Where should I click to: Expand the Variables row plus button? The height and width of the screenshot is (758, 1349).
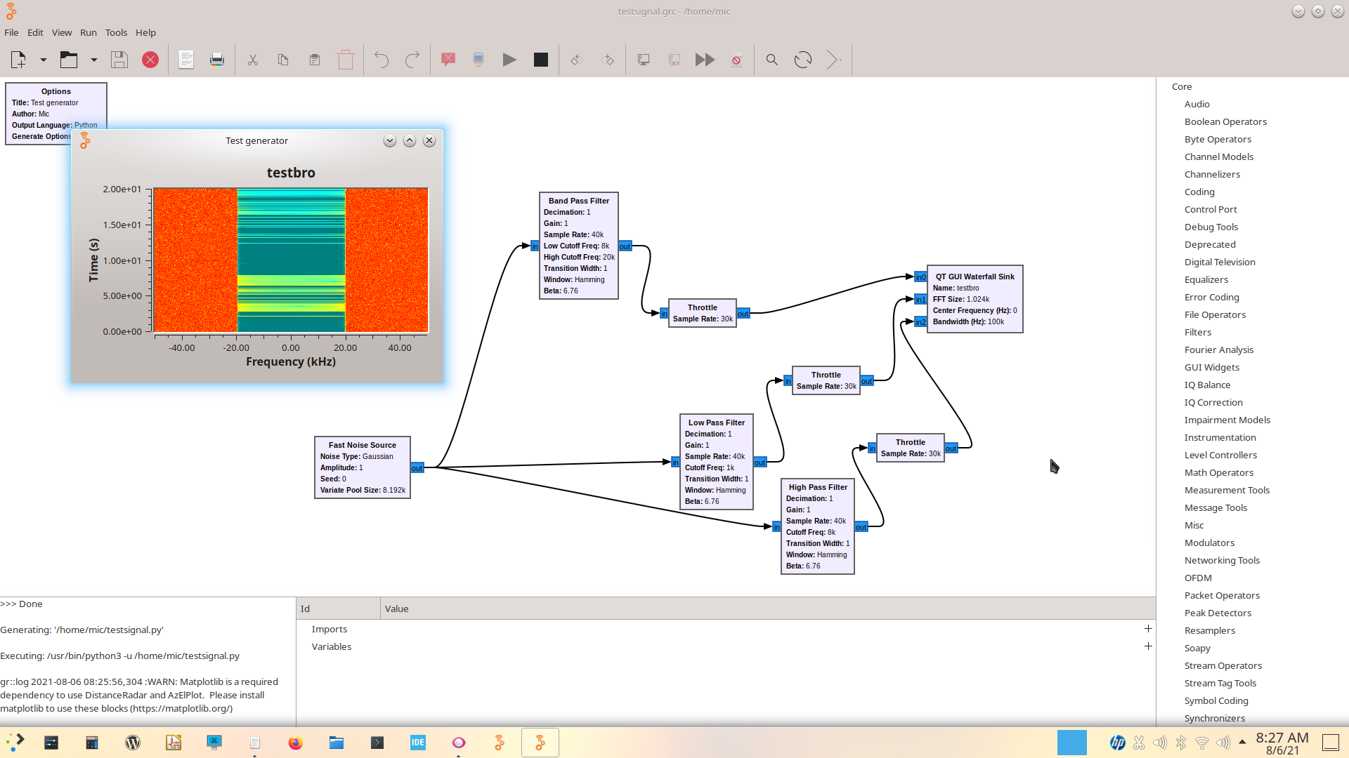click(1147, 646)
